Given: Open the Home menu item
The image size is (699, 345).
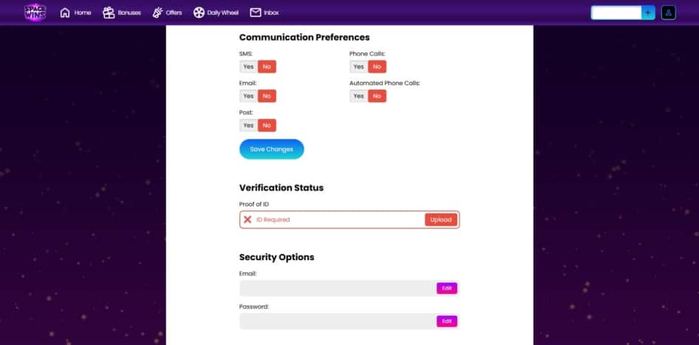Looking at the screenshot, I should tap(75, 13).
